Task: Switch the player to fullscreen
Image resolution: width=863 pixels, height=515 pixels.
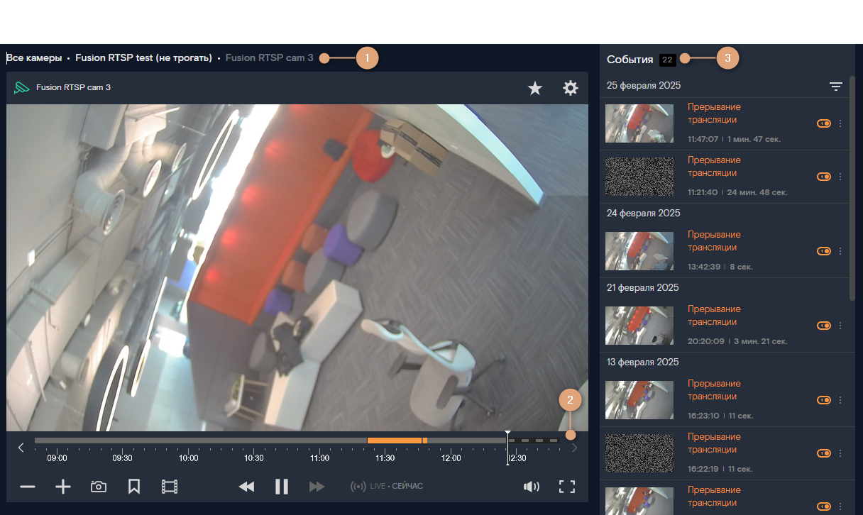Action: (566, 487)
